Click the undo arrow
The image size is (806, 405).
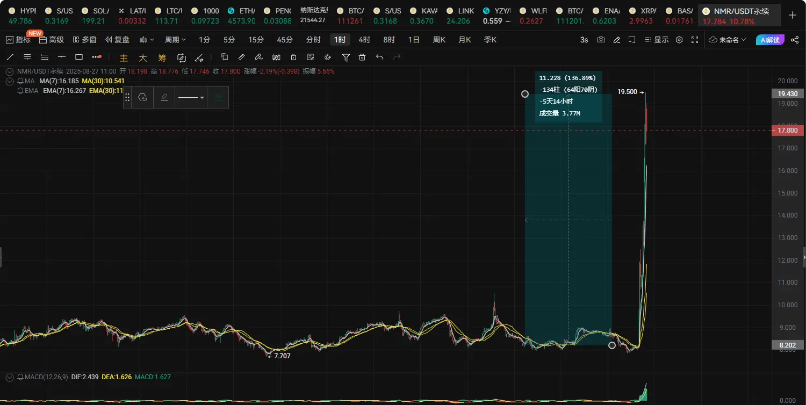[x=379, y=57]
